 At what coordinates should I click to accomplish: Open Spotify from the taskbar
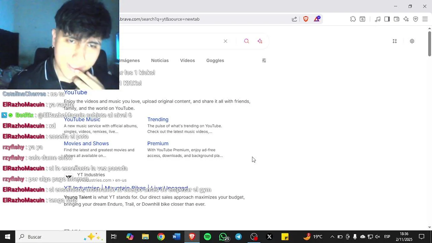click(x=208, y=237)
